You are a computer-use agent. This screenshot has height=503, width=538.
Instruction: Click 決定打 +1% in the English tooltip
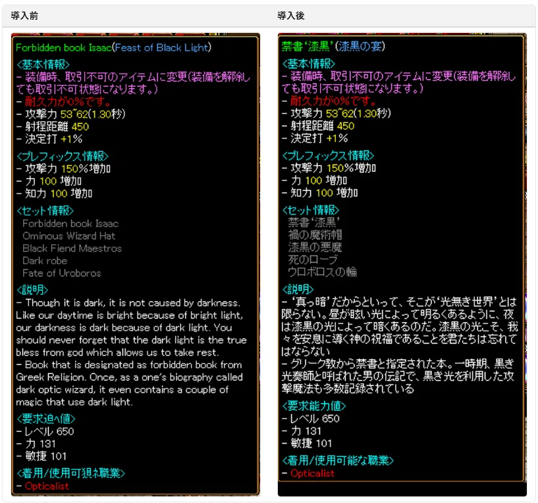point(49,139)
